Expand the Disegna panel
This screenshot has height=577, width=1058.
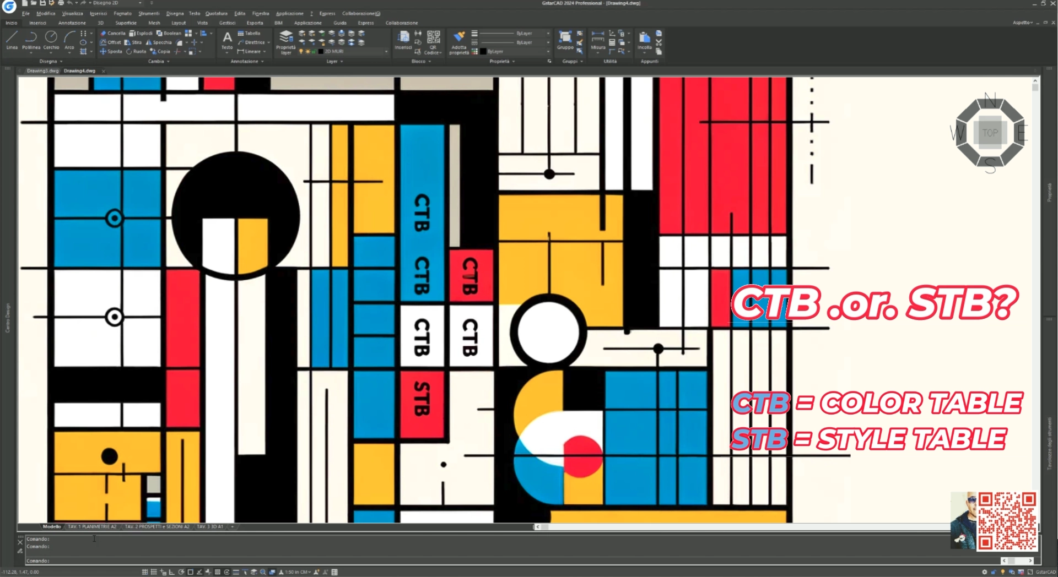coord(51,61)
